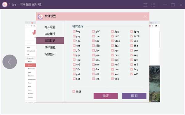This screenshot has height=115, width=185.
Task: Click the red highlighted sidebar item in background image
Action: (x=30, y=65)
